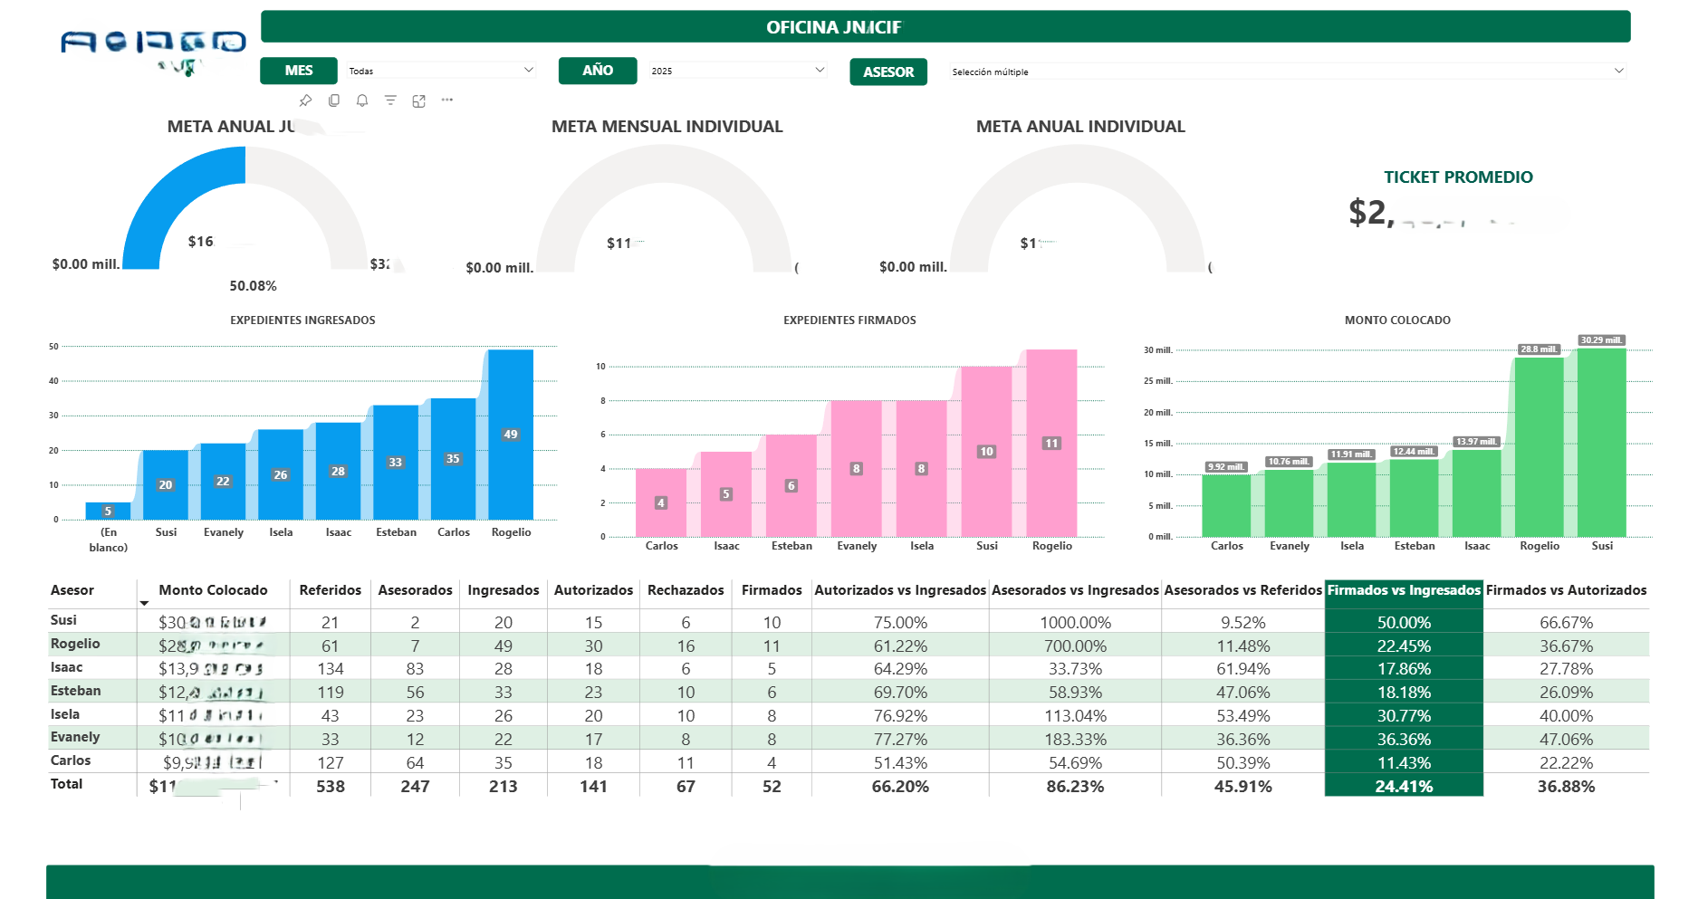1698x899 pixels.
Task: Select Rogelio's bar in Expedientes Ingresados chart
Action: [511, 435]
